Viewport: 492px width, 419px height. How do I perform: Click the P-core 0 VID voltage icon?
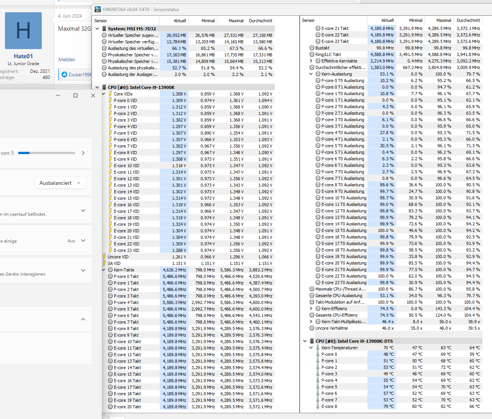[110, 100]
